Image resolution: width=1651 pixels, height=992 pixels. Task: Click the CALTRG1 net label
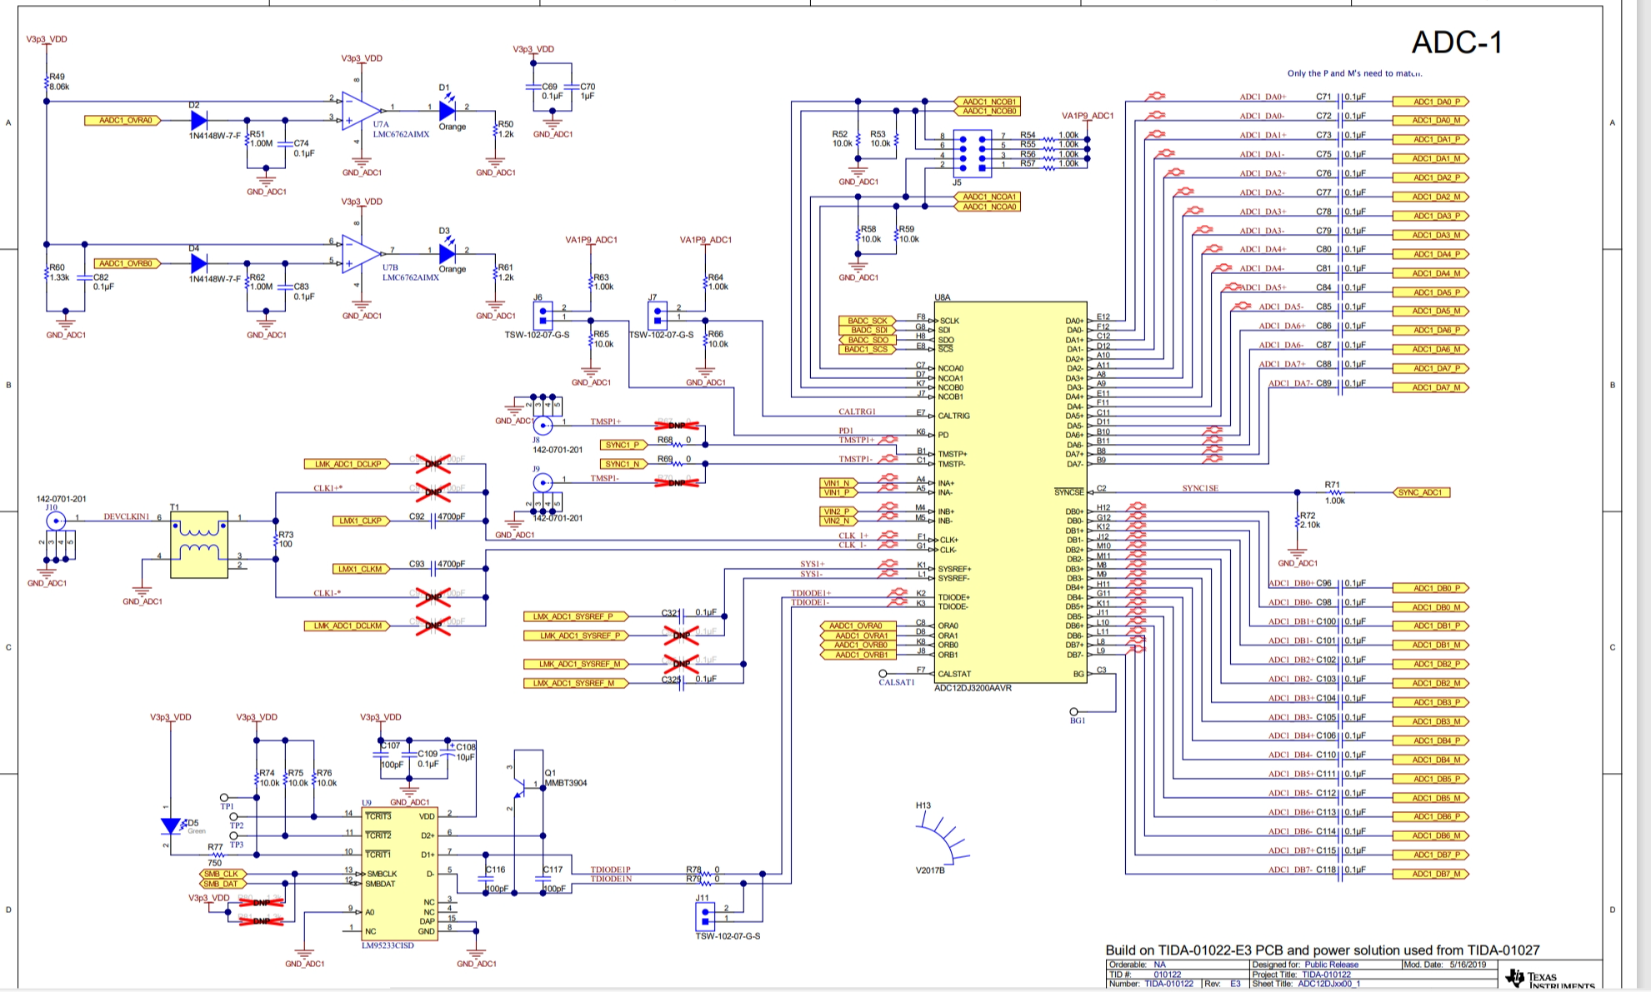coord(858,411)
